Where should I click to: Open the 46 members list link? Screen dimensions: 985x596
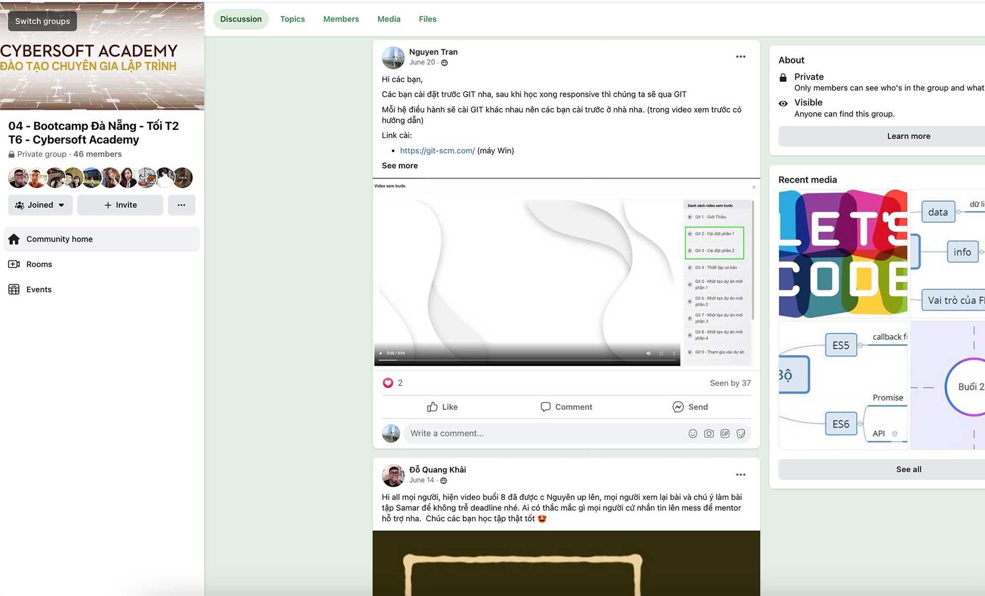[98, 154]
